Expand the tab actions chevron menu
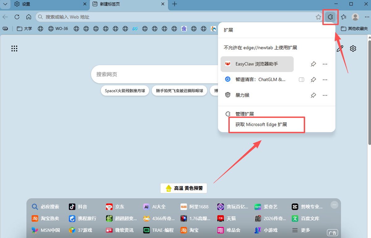371x238 pixels. tap(5, 4)
